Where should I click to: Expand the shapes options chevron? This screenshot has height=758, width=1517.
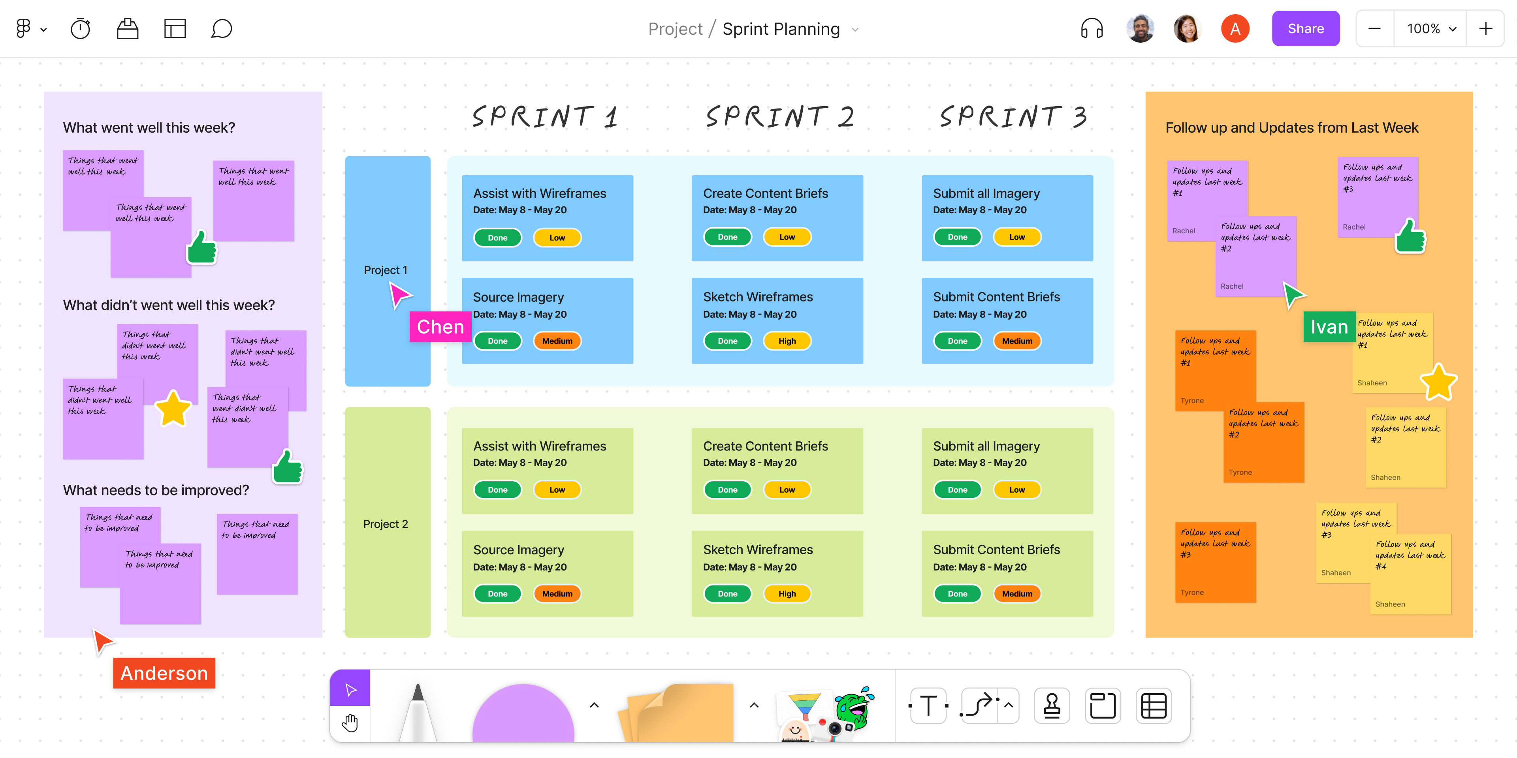point(594,705)
